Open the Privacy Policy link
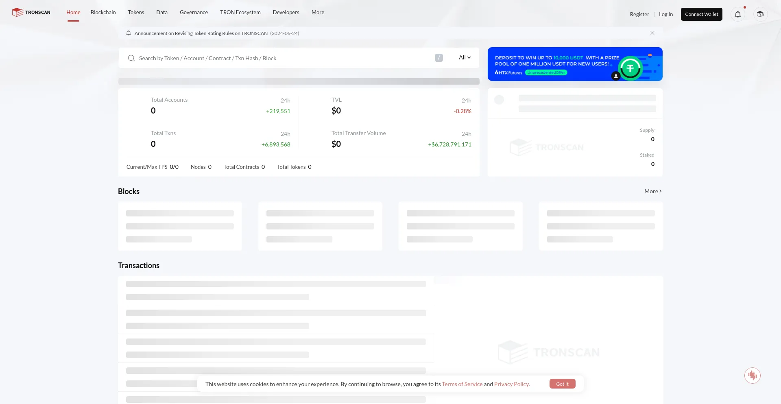Image resolution: width=781 pixels, height=404 pixels. [x=511, y=384]
